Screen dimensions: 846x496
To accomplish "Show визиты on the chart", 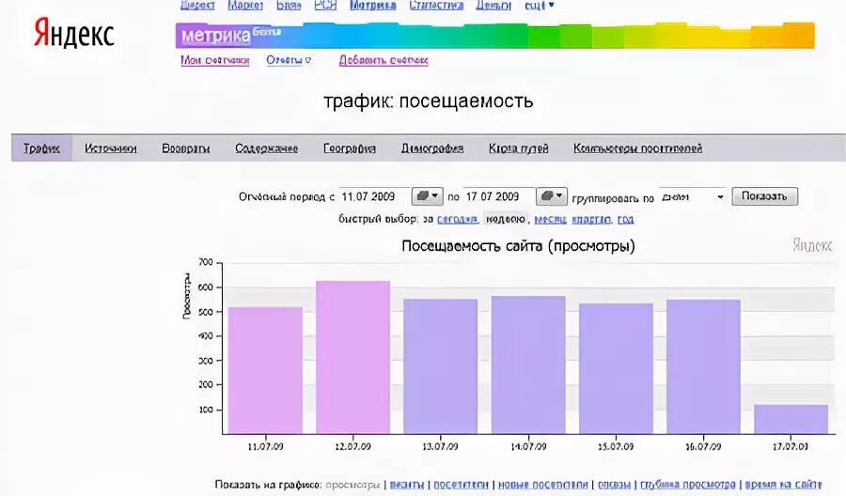I will [407, 485].
